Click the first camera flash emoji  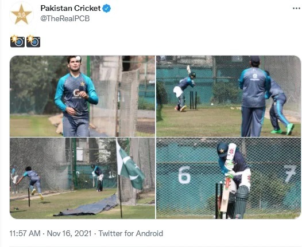pyautogui.click(x=17, y=41)
